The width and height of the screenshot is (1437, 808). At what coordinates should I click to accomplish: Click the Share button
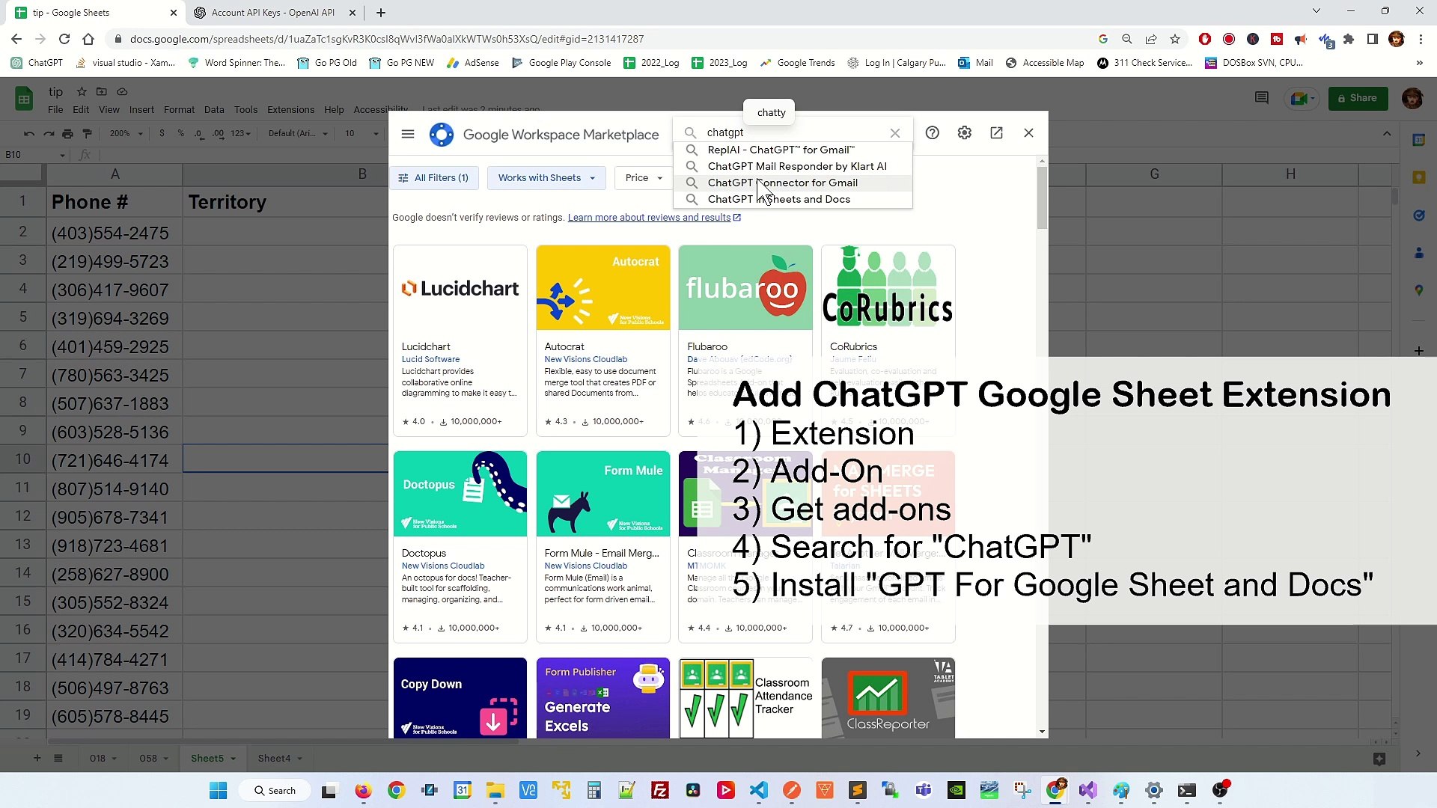(1358, 98)
